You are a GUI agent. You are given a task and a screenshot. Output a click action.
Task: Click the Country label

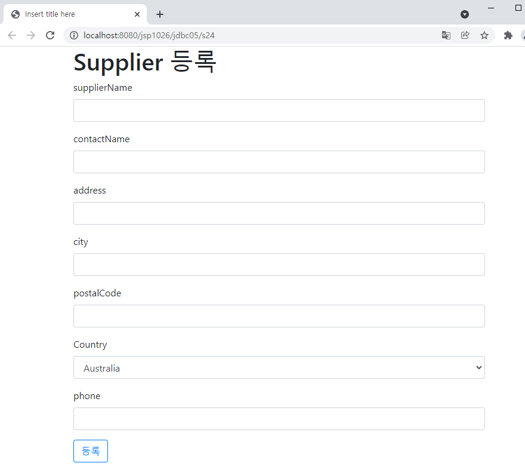91,345
